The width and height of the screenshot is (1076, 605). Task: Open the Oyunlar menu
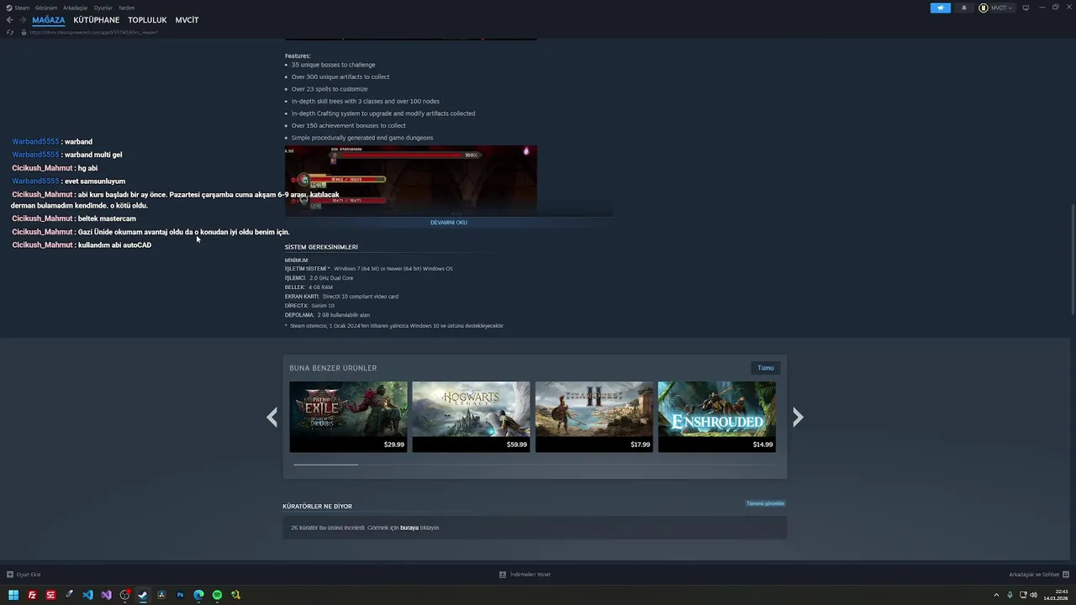pos(103,8)
